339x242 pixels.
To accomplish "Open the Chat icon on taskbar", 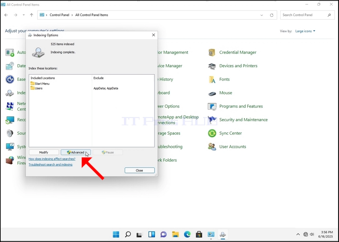I will click(x=164, y=234).
